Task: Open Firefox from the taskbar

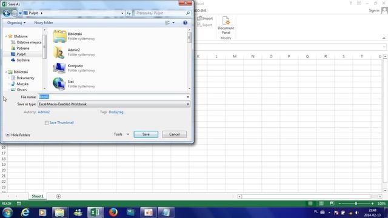Action: click(x=113, y=213)
